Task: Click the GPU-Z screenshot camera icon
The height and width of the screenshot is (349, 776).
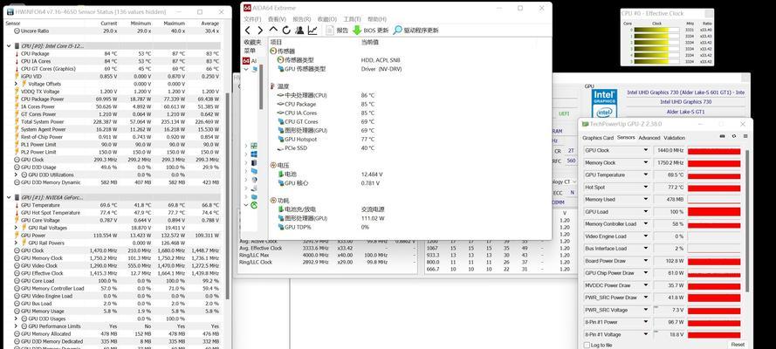Action: pos(722,136)
